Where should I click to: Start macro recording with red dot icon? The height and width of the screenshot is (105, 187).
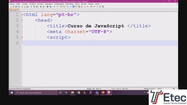(x=91, y=7)
